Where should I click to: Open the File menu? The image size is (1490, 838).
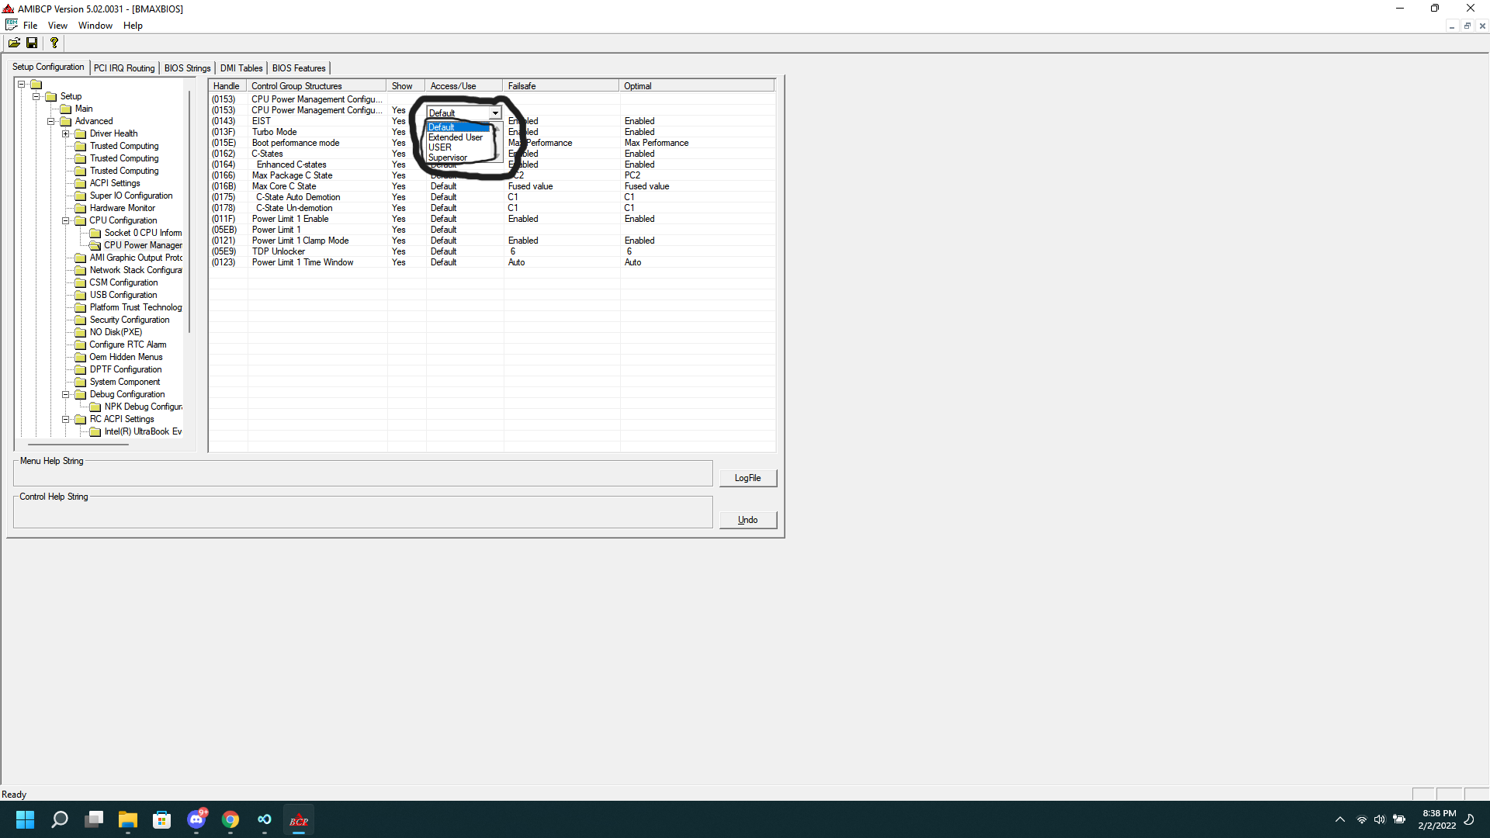pos(30,26)
